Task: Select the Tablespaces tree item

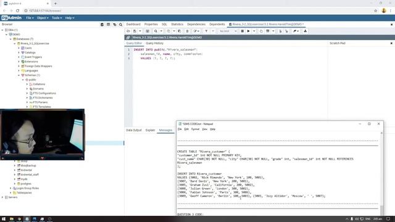Action: tap(24, 193)
